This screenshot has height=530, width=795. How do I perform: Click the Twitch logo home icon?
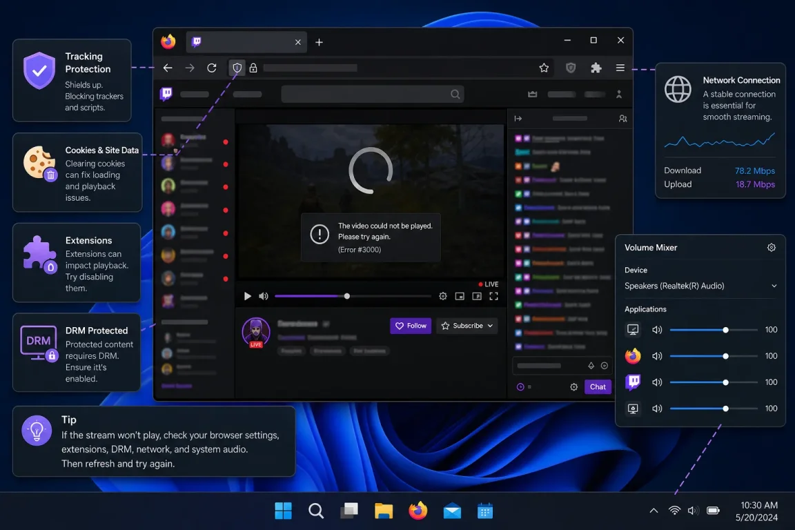coord(166,94)
